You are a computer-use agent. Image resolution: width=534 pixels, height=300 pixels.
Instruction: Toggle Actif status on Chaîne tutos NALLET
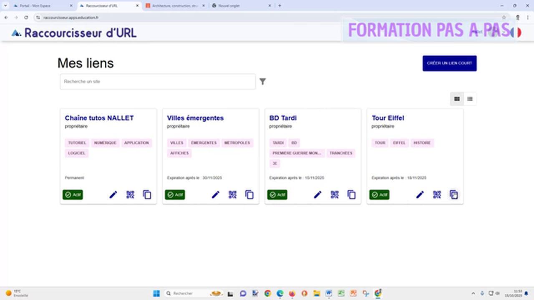(x=73, y=195)
